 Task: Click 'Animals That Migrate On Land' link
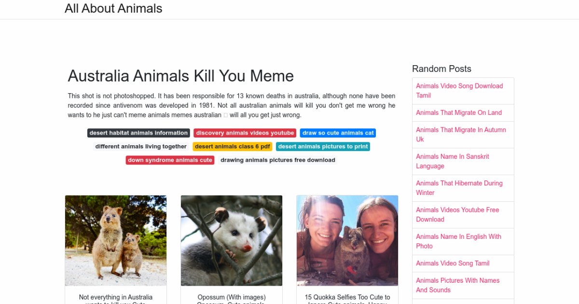[x=459, y=112]
